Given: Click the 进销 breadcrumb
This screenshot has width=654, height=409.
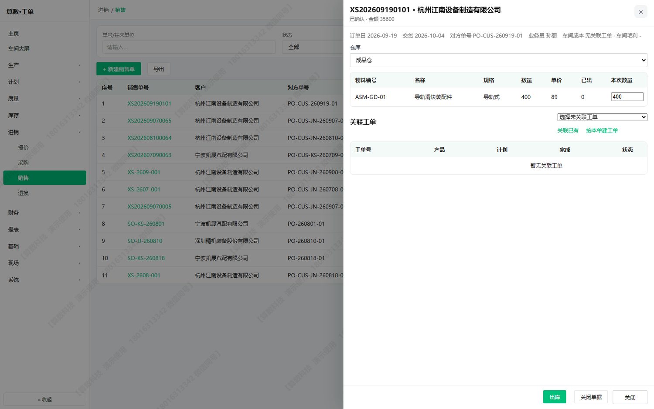Looking at the screenshot, I should 103,10.
